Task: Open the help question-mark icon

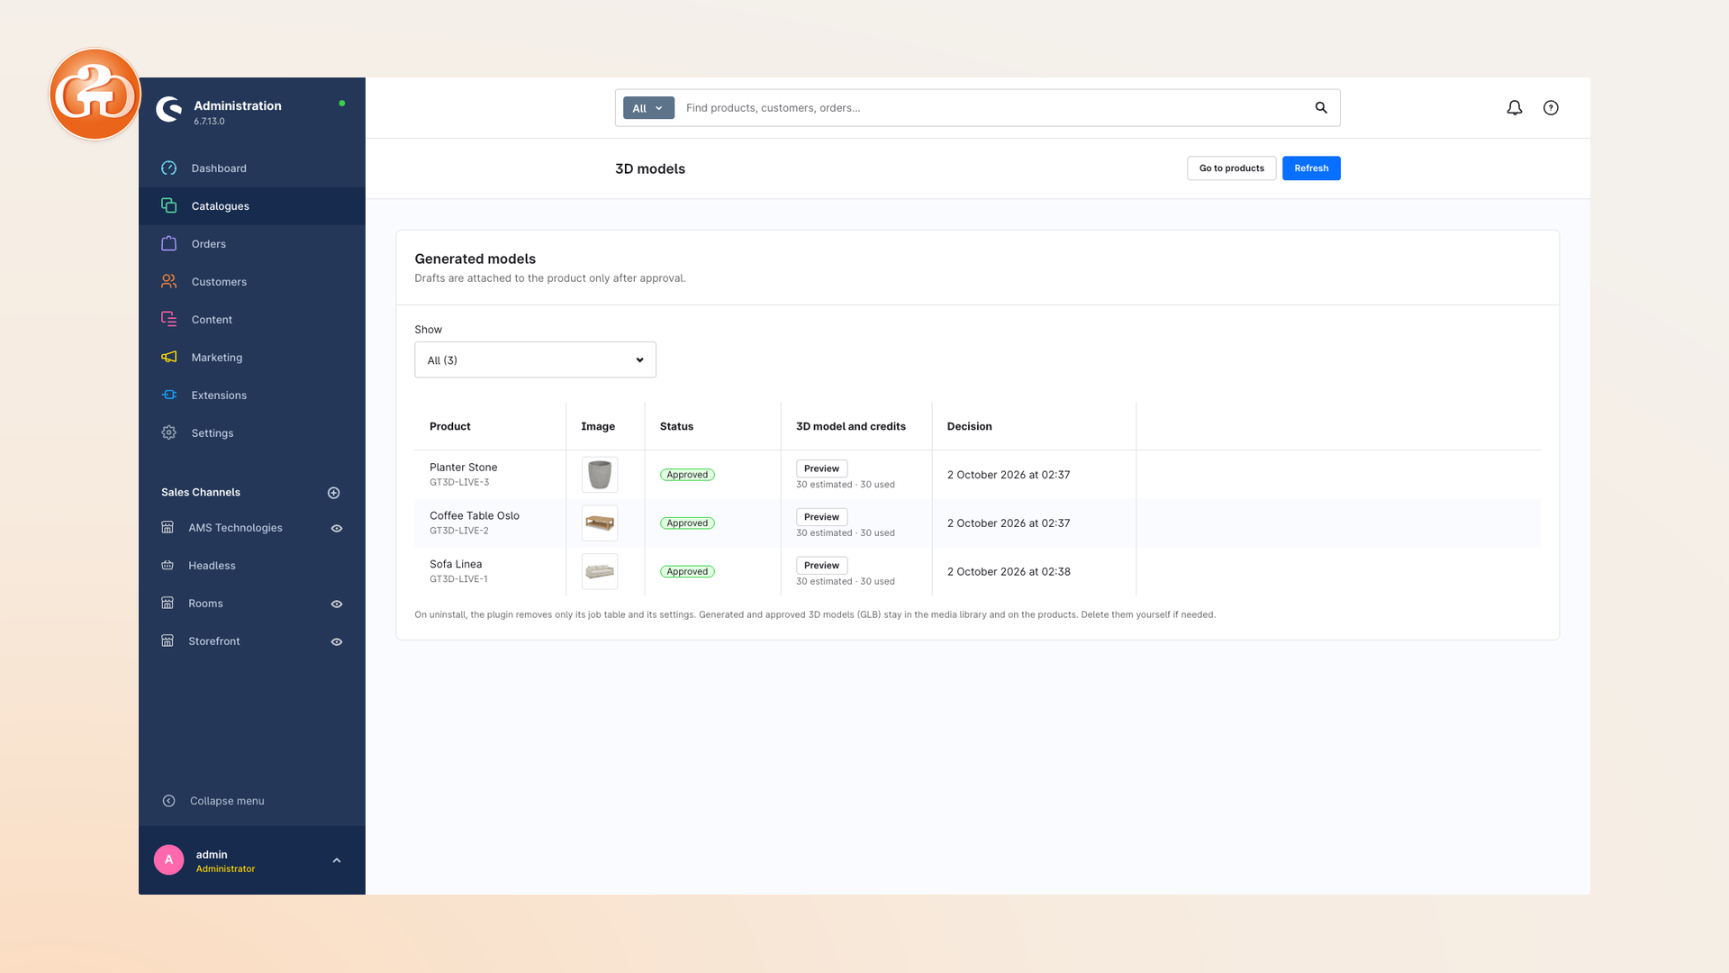Action: point(1551,108)
